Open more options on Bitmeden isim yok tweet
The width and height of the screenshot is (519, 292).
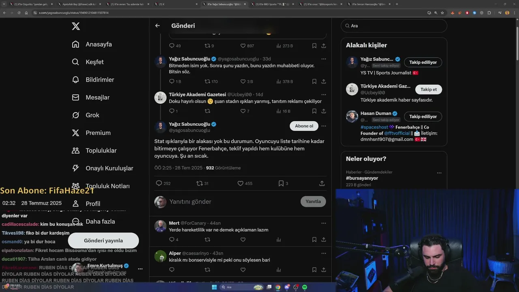324,59
